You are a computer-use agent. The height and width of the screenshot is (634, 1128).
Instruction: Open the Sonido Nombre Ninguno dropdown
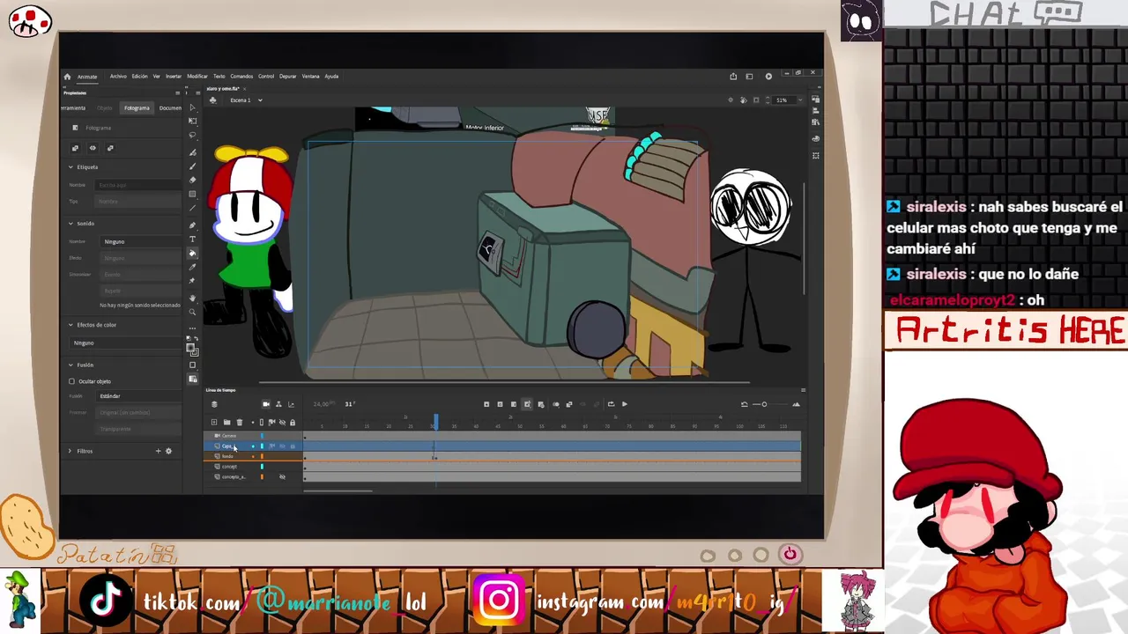pyautogui.click(x=140, y=241)
